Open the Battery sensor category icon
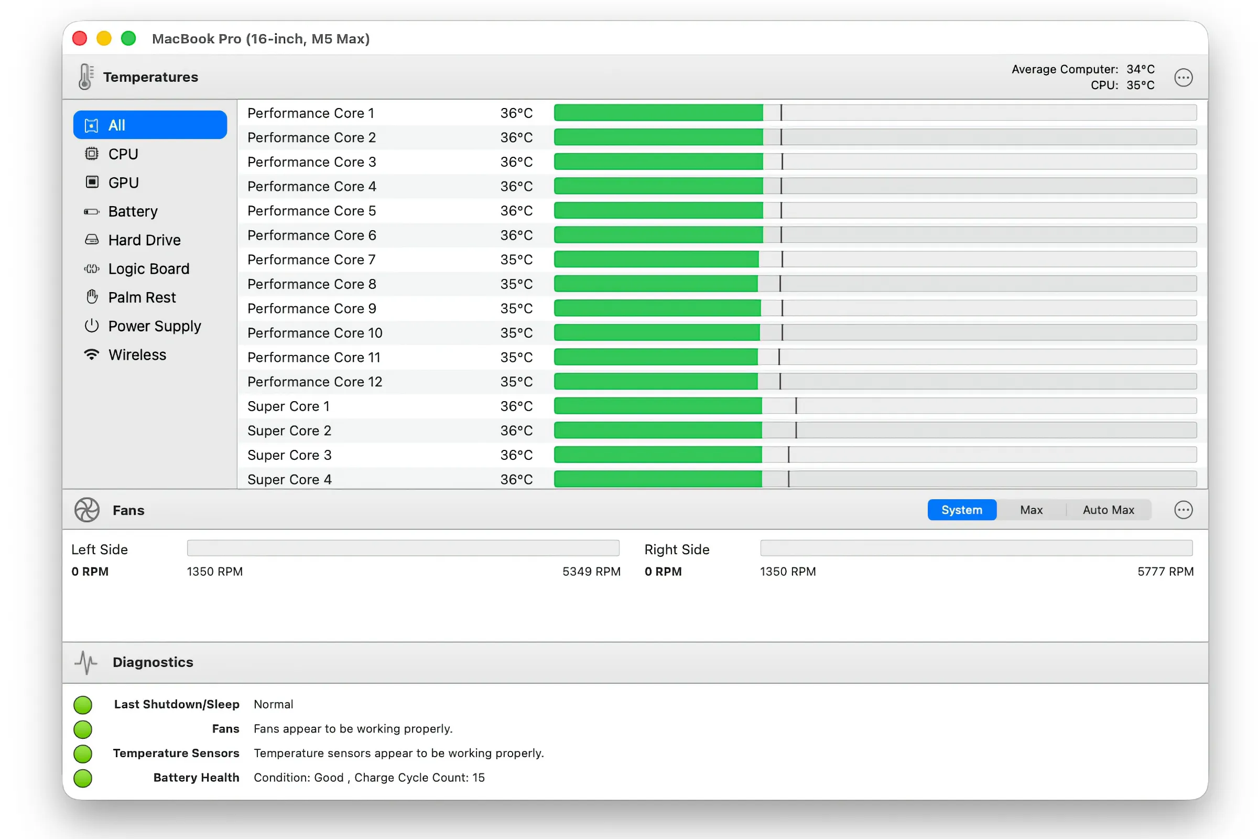1258x839 pixels. 91,211
